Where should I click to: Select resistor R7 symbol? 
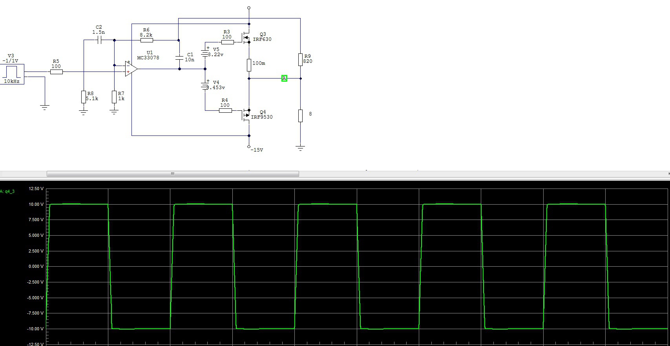(114, 97)
